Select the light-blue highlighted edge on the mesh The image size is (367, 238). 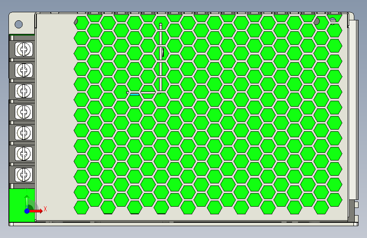[x=134, y=94]
